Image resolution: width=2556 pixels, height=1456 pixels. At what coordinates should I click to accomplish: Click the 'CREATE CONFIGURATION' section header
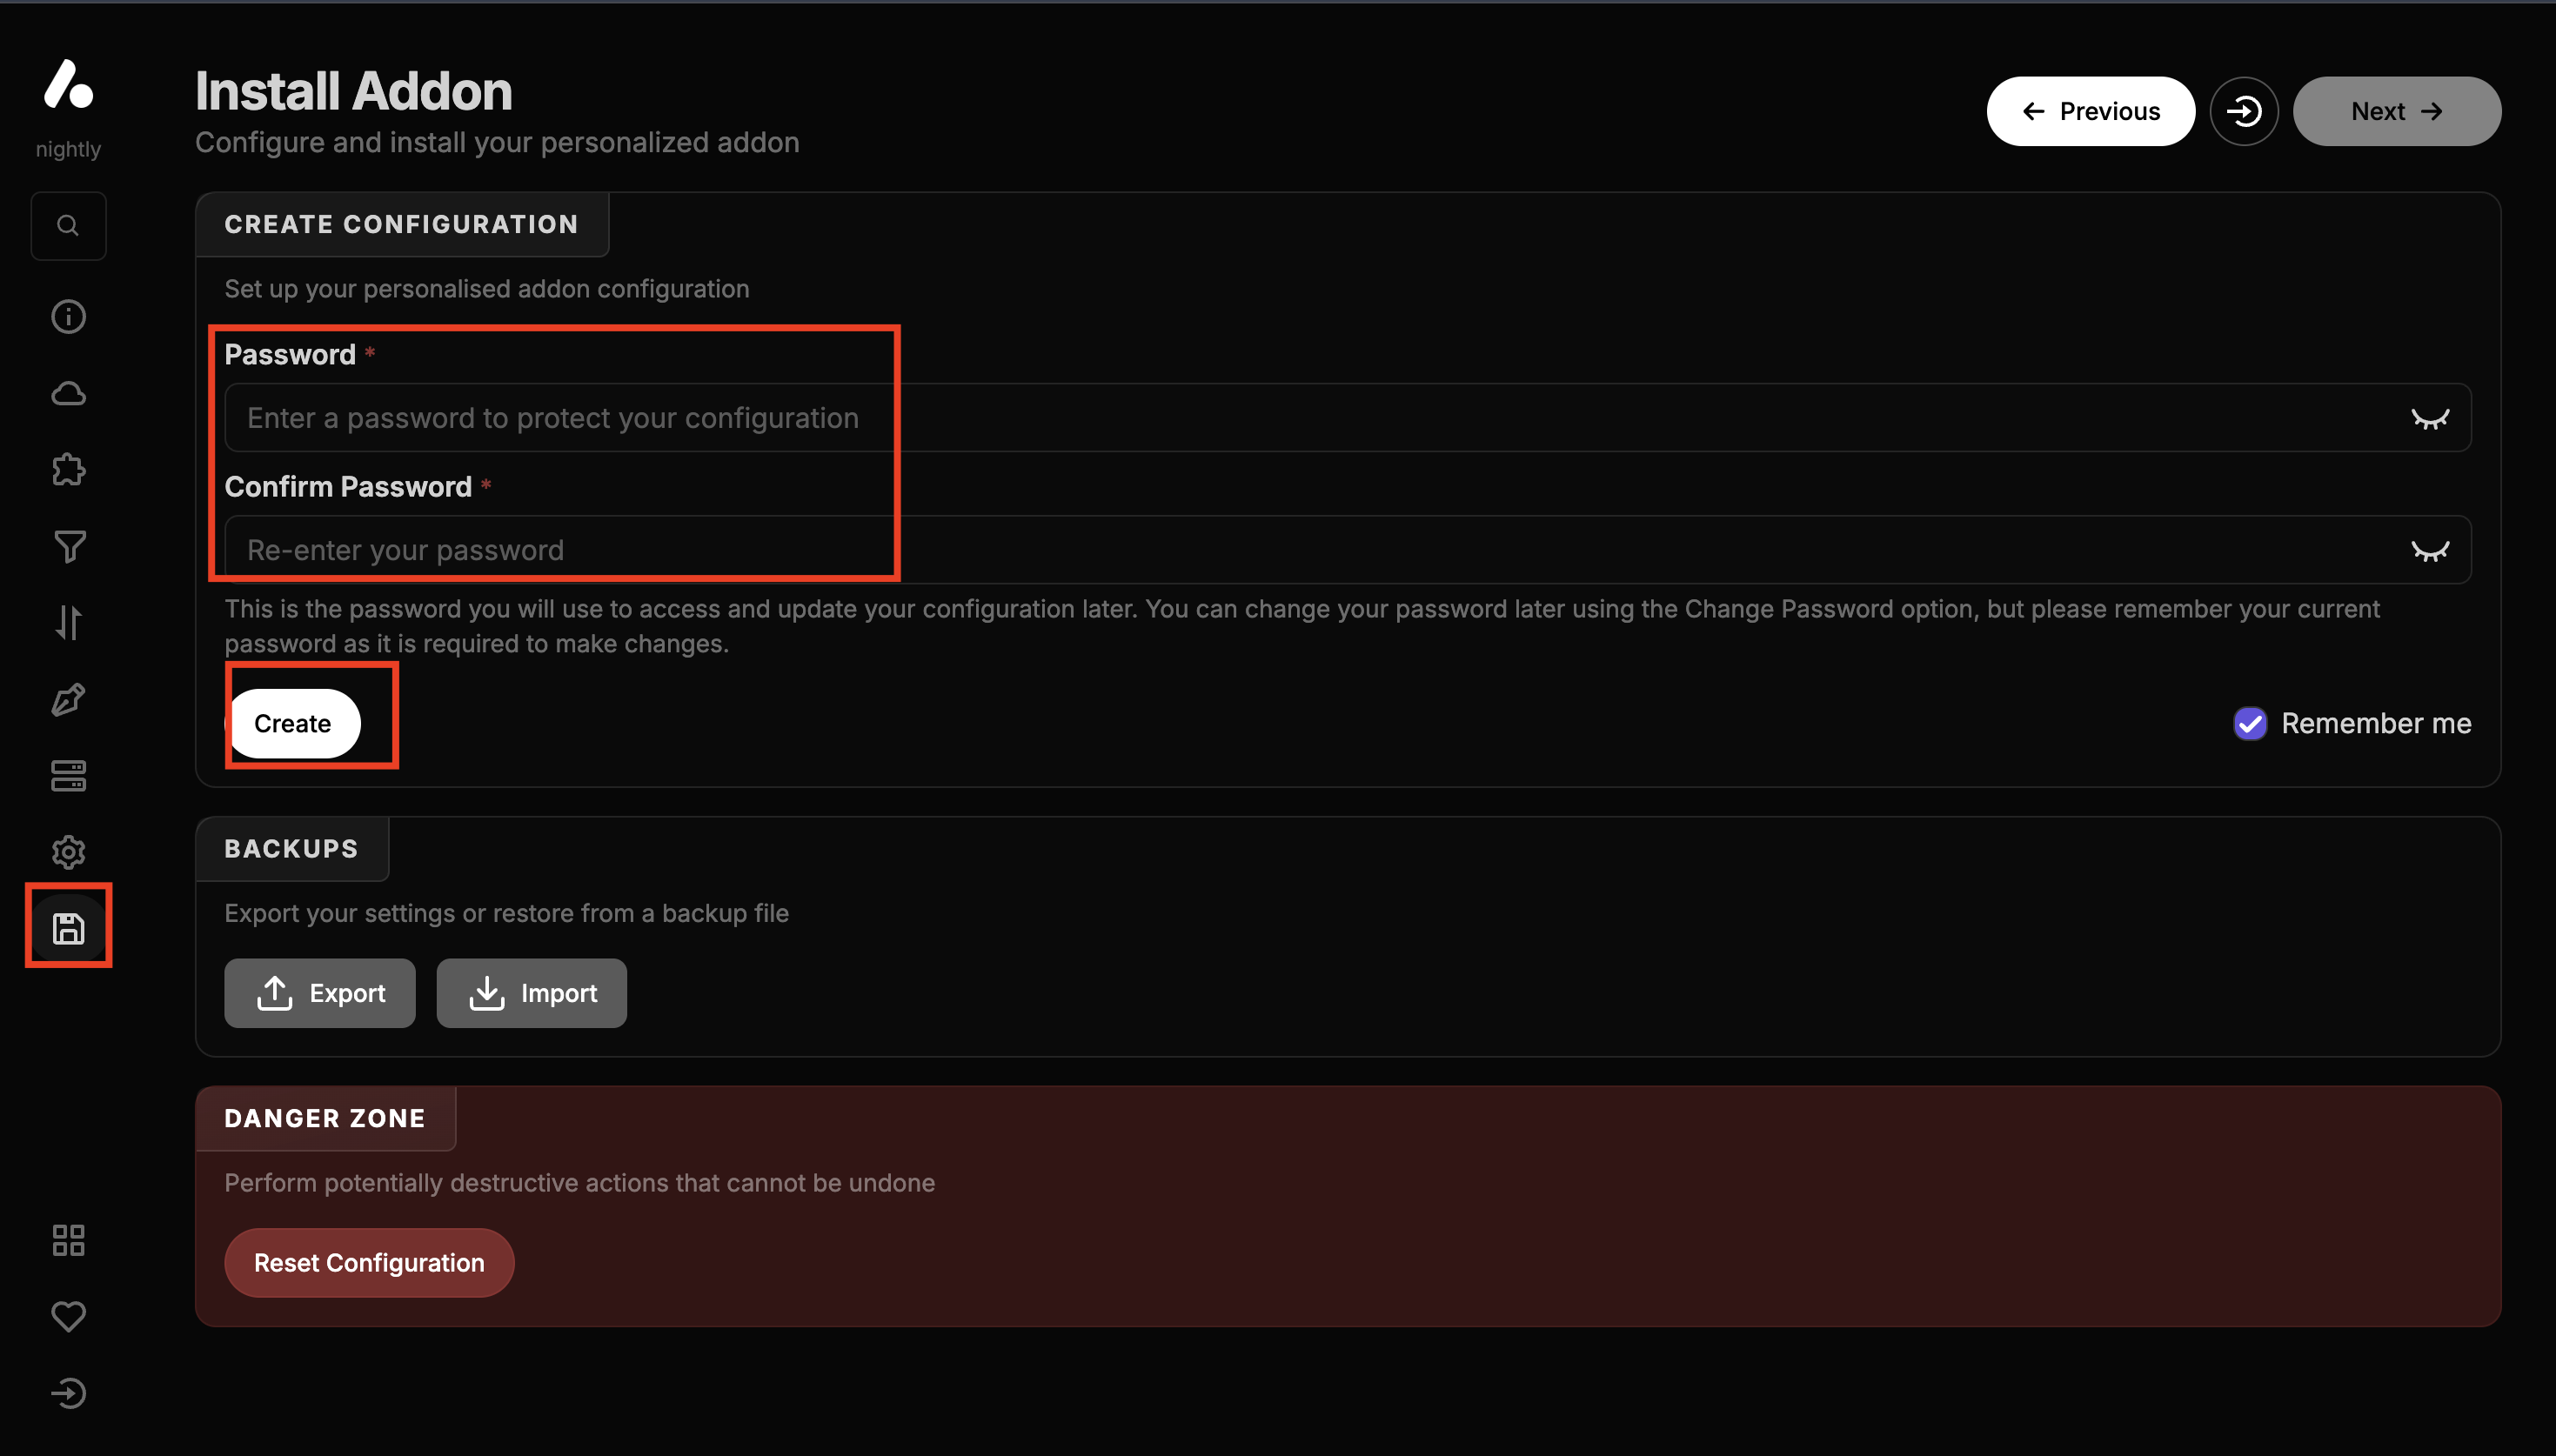pos(402,224)
